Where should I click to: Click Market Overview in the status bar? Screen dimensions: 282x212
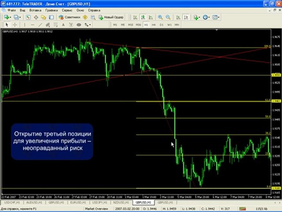point(97,209)
